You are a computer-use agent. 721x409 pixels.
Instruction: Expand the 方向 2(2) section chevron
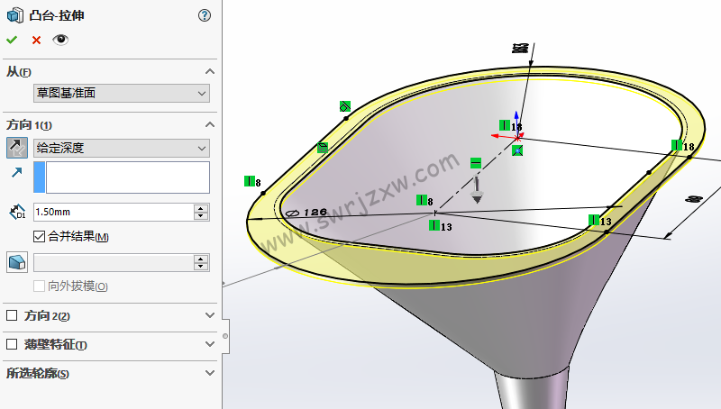click(x=210, y=315)
